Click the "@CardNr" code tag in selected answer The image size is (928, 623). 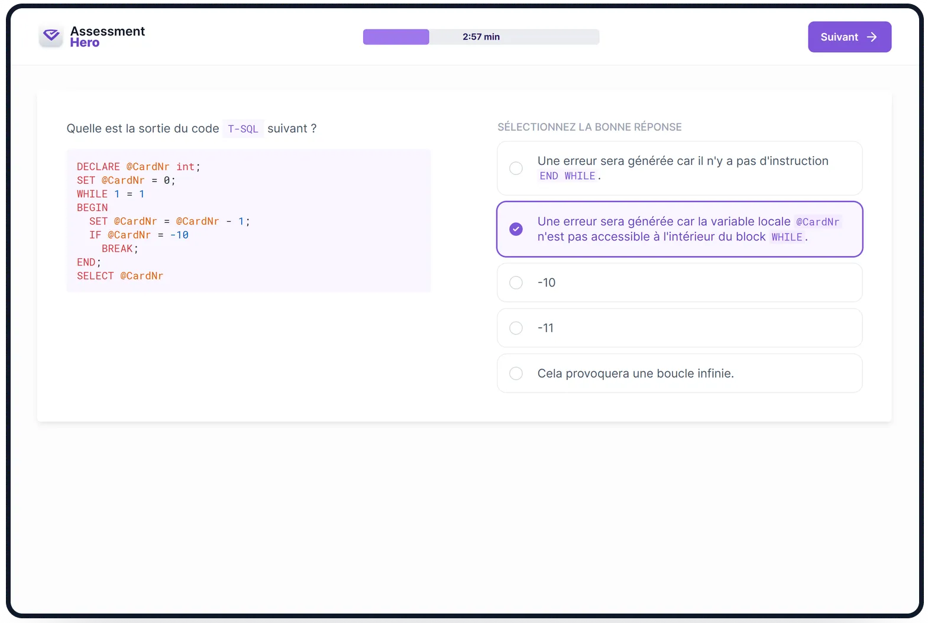coord(817,222)
